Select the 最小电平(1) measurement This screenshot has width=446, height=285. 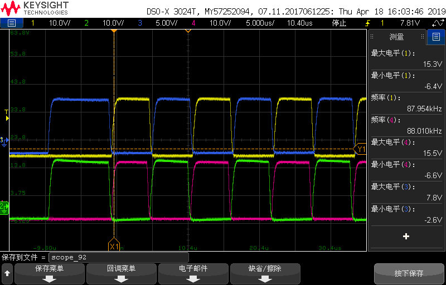pyautogui.click(x=407, y=81)
